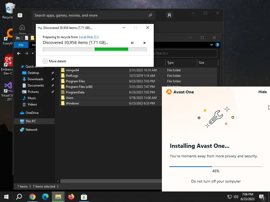Click pin icon next to Downloads

pos(52,79)
